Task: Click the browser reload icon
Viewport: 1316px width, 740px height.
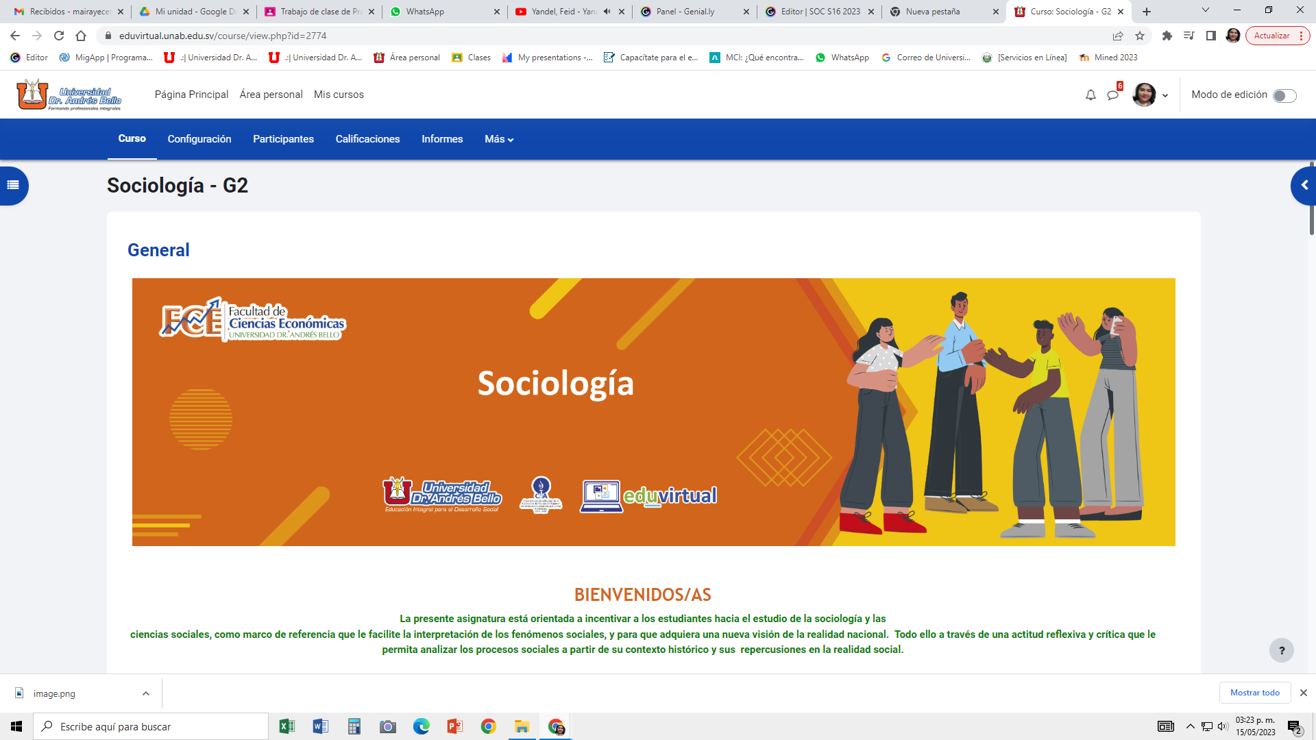Action: (x=59, y=36)
